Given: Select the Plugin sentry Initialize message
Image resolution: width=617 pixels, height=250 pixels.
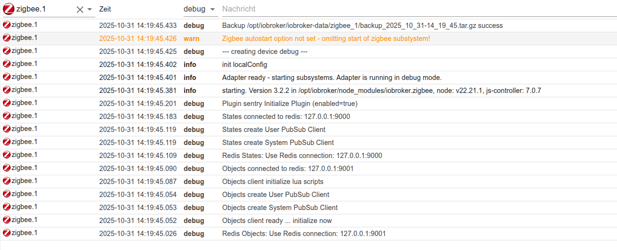Looking at the screenshot, I should 290,104.
